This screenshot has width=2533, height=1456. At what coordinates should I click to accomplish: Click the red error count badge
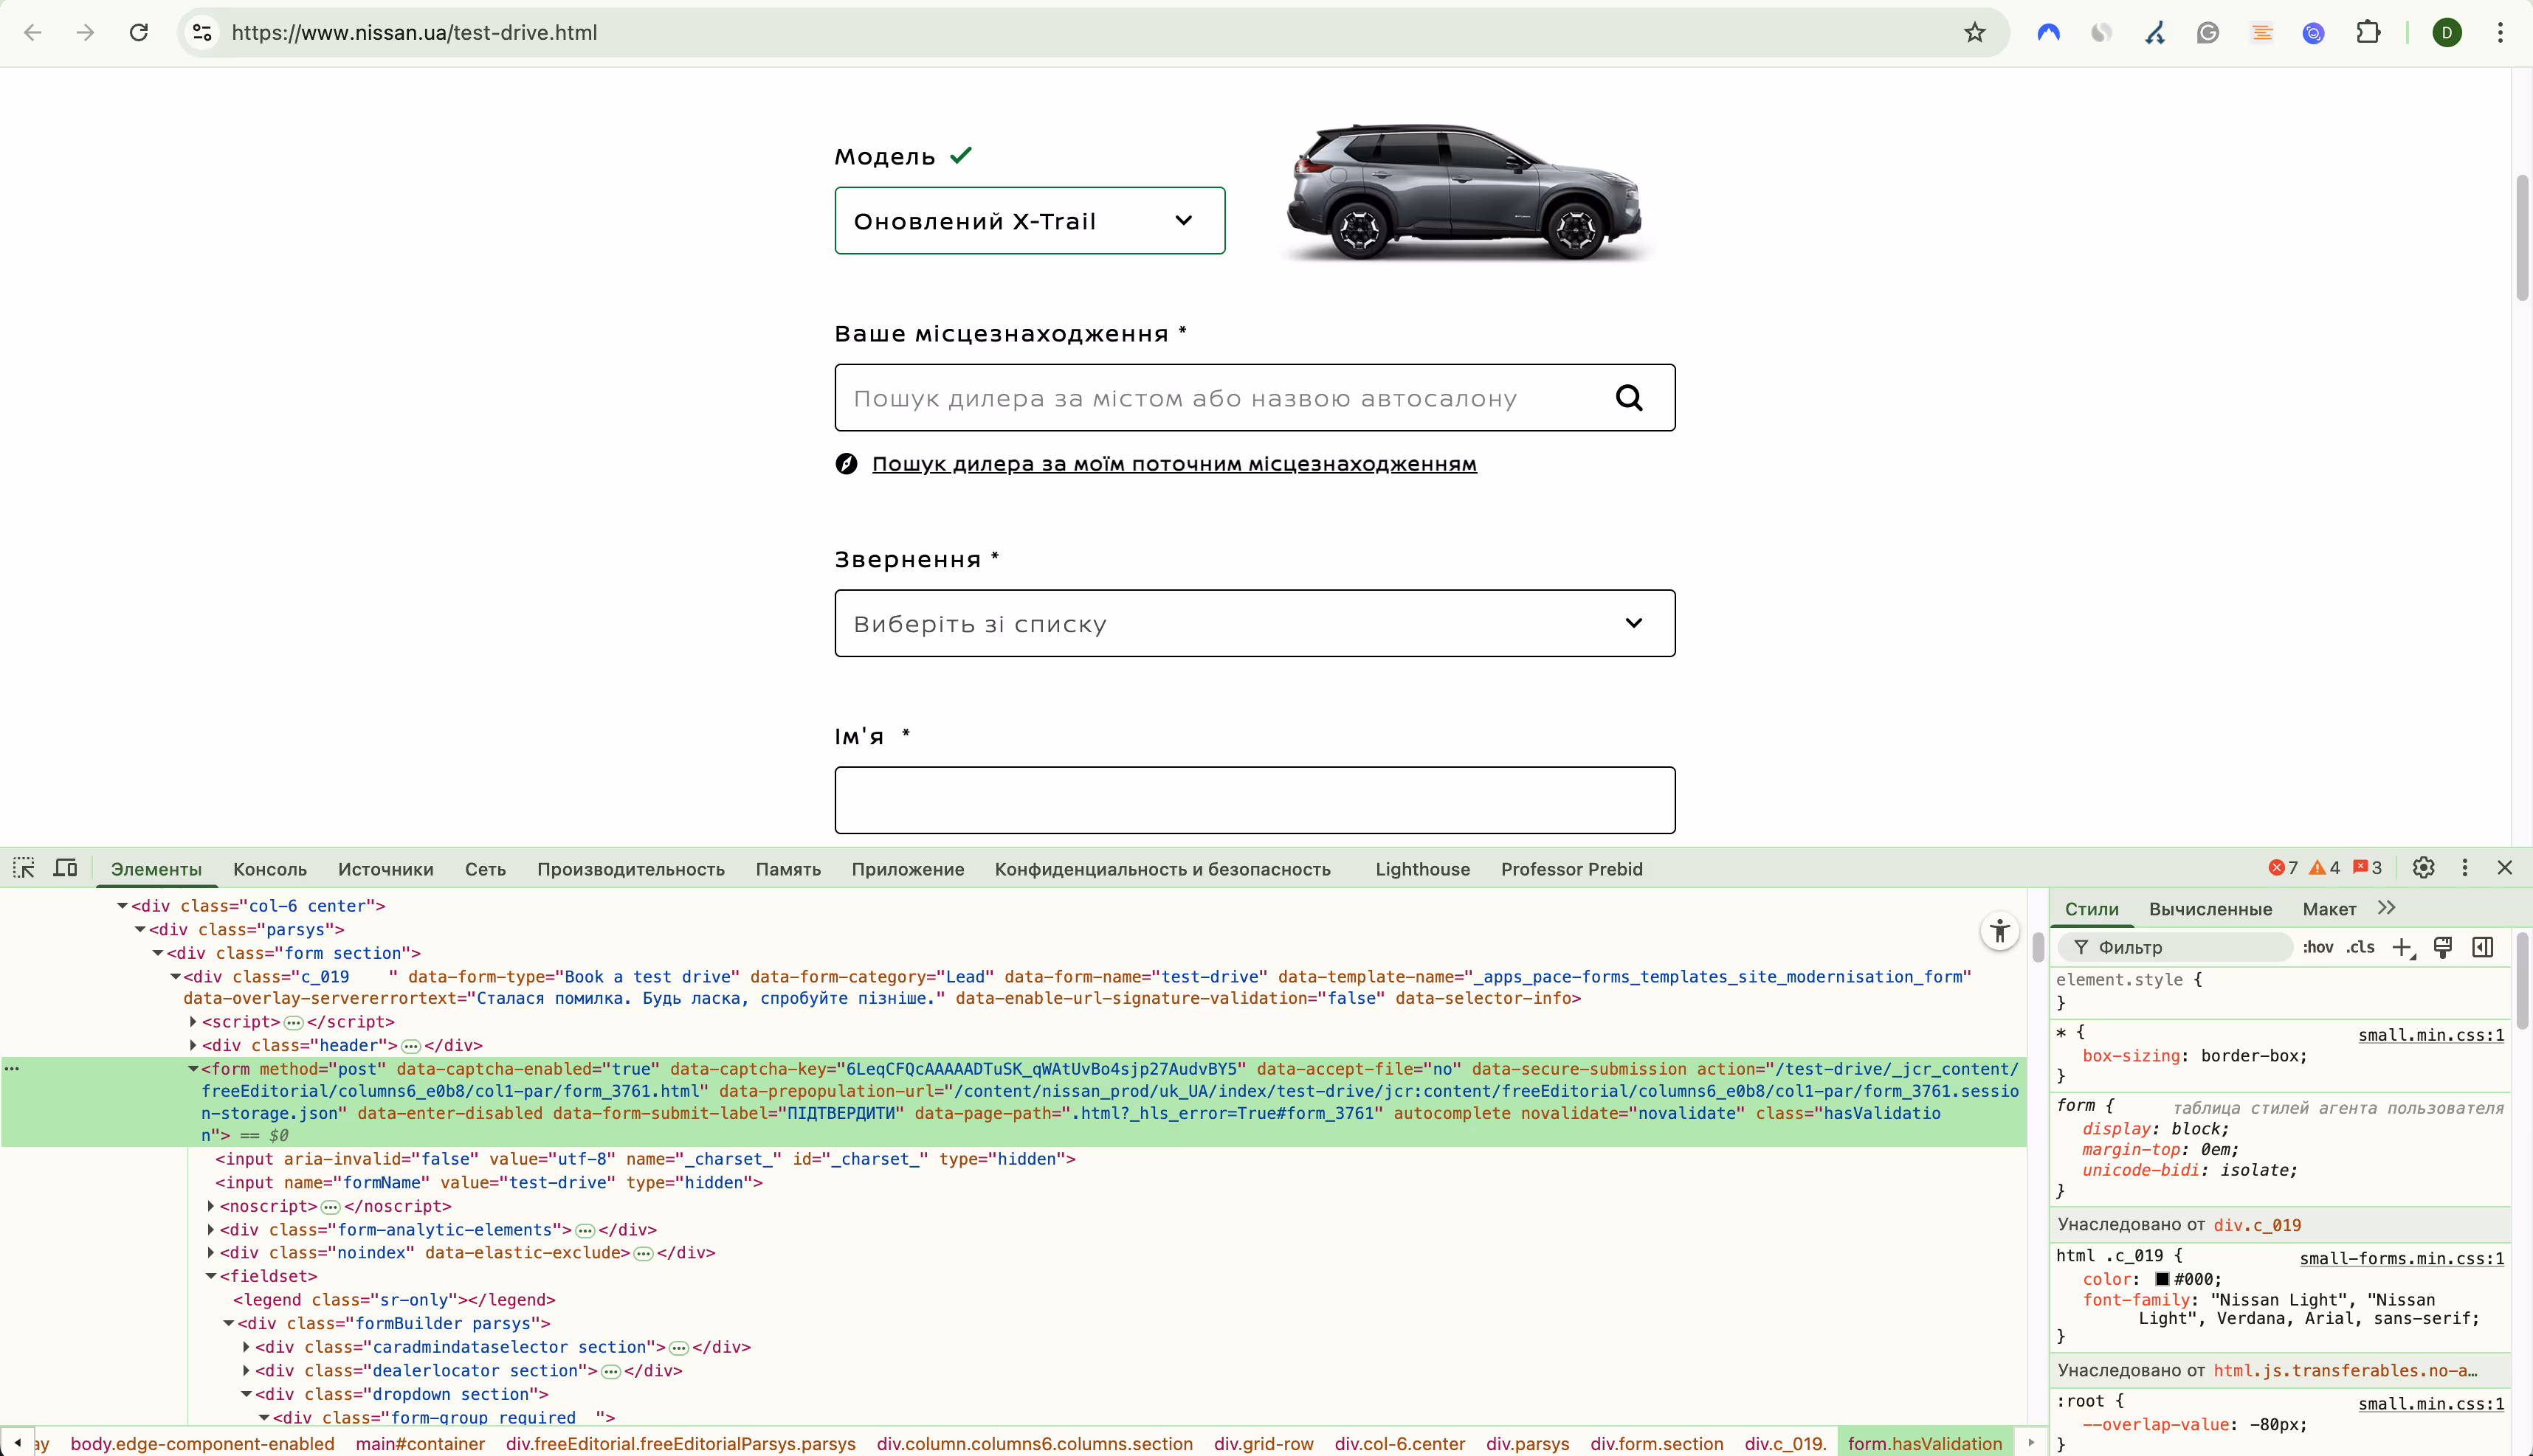2283,868
